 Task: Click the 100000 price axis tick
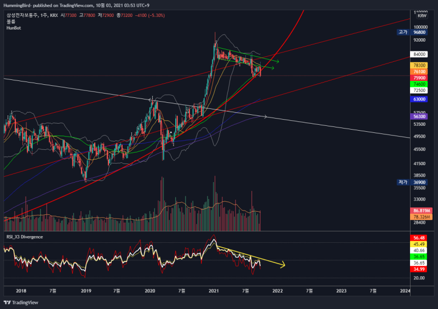420,27
